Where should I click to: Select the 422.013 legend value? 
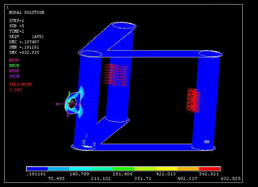(166, 174)
